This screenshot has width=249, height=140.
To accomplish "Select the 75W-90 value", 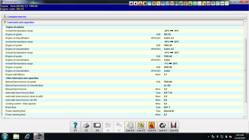I will click(x=168, y=82).
